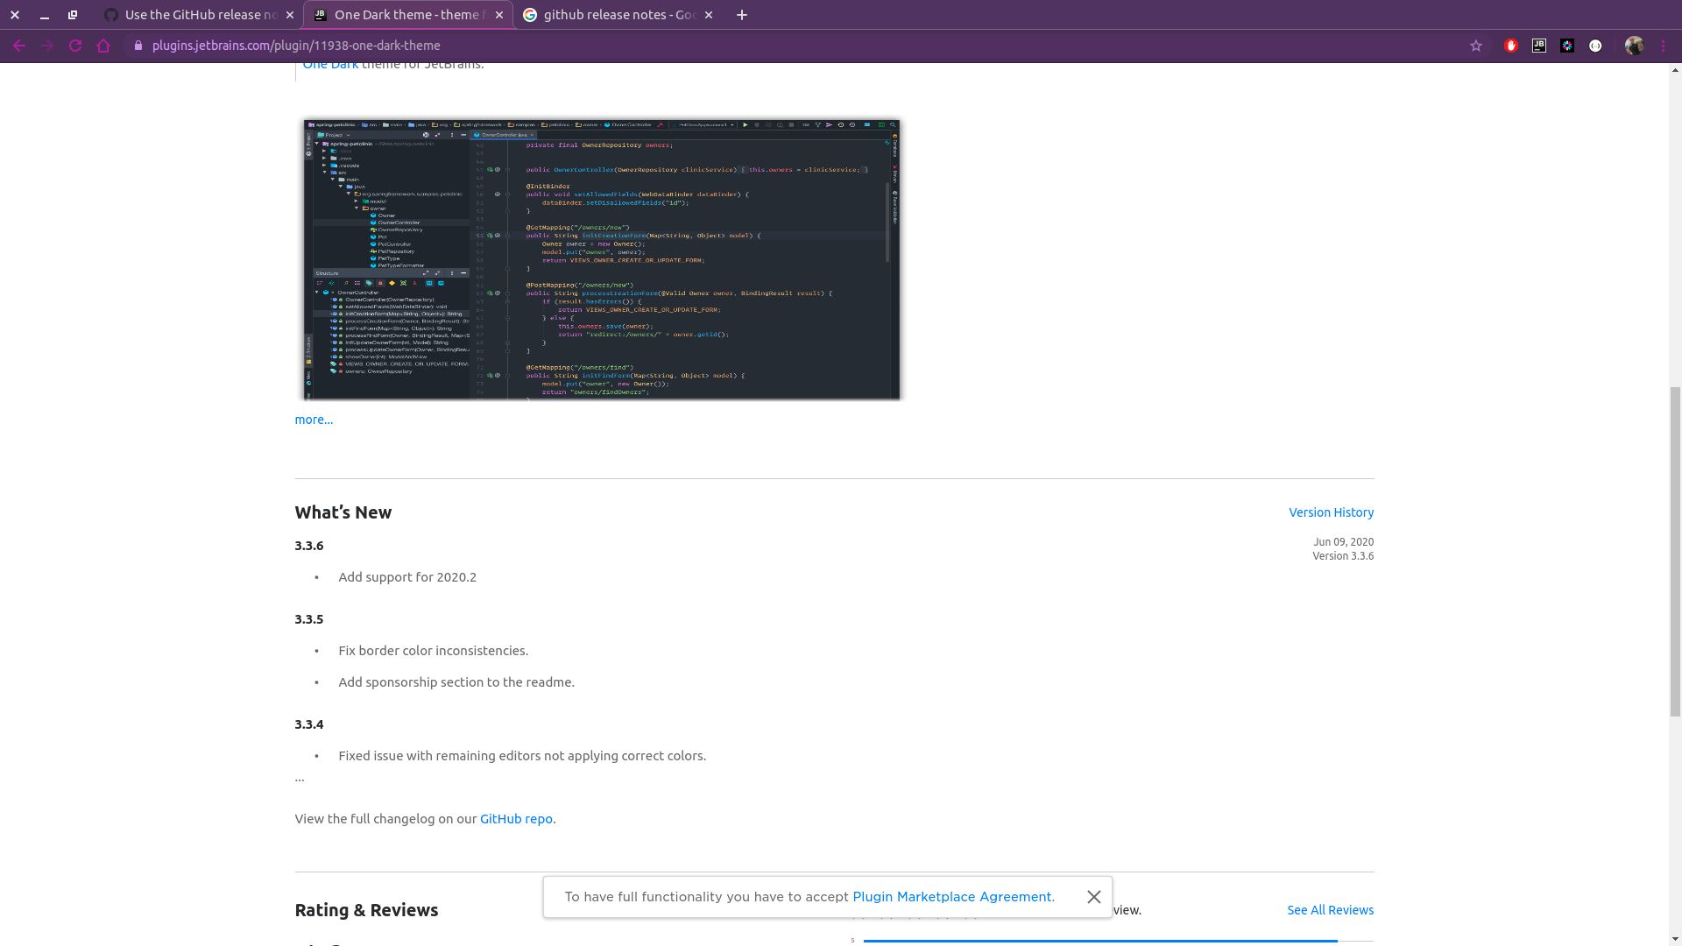Screen dimensions: 1682x946
Task: Open the Chrome three-dot menu
Action: [x=1665, y=46]
